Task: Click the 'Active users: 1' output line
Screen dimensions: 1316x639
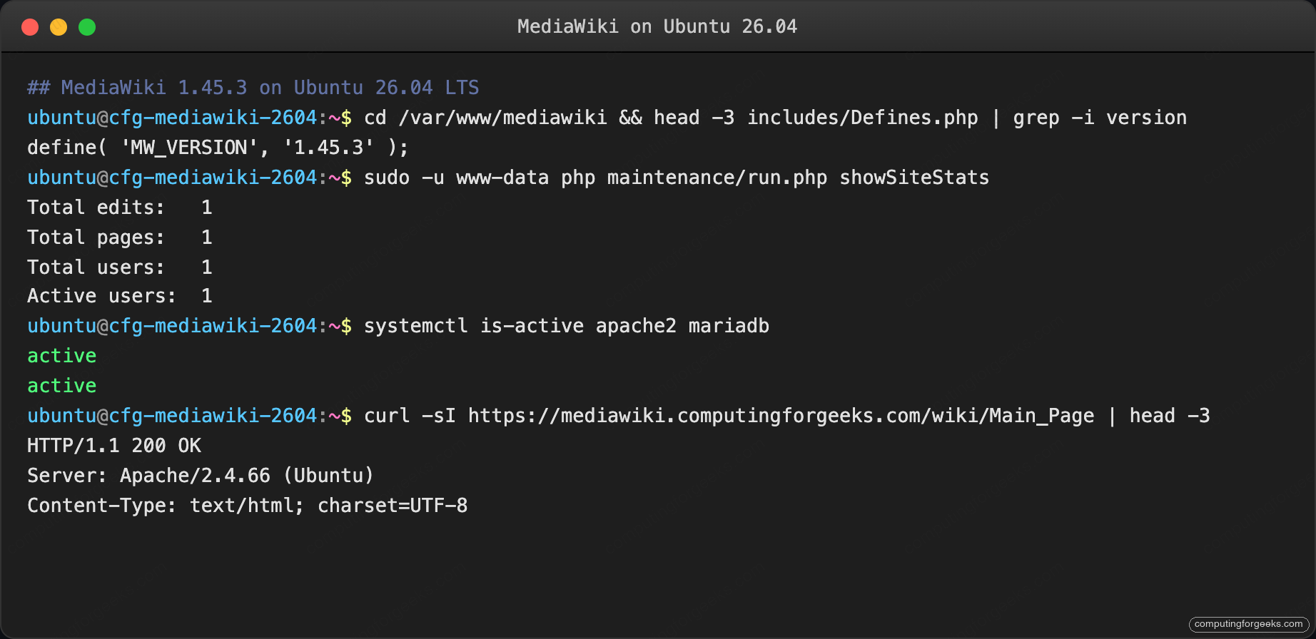Action: tap(120, 296)
